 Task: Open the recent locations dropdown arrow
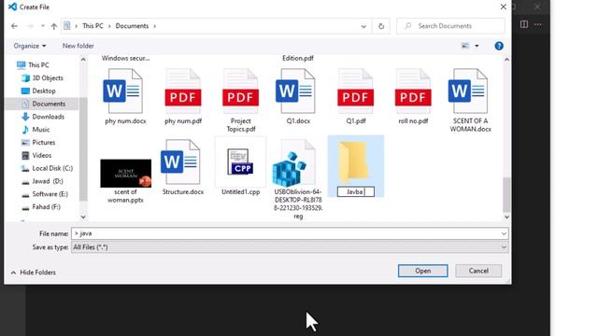[43, 26]
